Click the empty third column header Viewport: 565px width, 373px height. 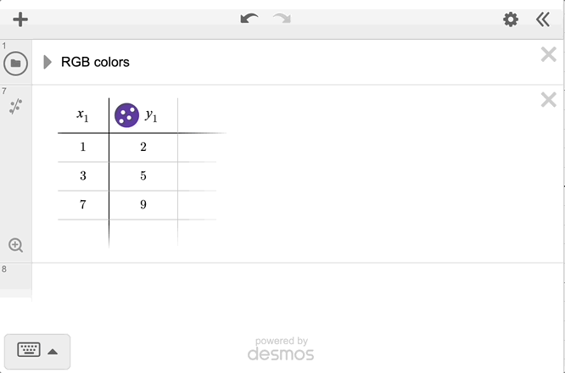[197, 115]
